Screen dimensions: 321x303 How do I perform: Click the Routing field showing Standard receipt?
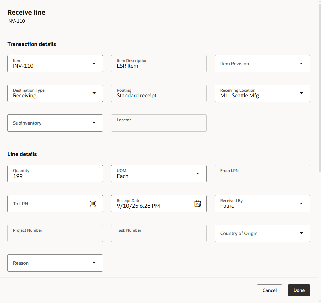(x=159, y=94)
